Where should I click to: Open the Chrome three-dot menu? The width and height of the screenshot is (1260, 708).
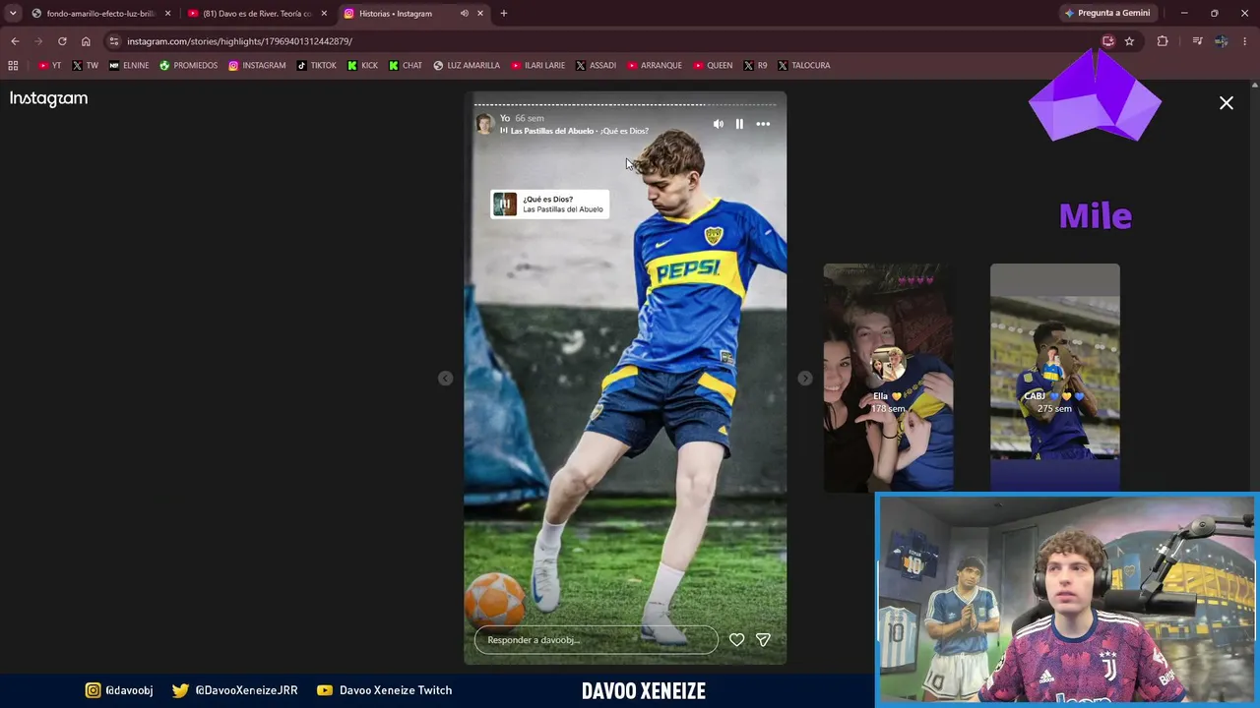[1245, 41]
